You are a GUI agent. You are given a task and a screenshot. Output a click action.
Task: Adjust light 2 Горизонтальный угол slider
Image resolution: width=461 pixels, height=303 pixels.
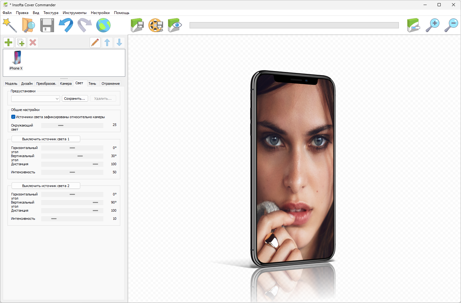point(72,194)
